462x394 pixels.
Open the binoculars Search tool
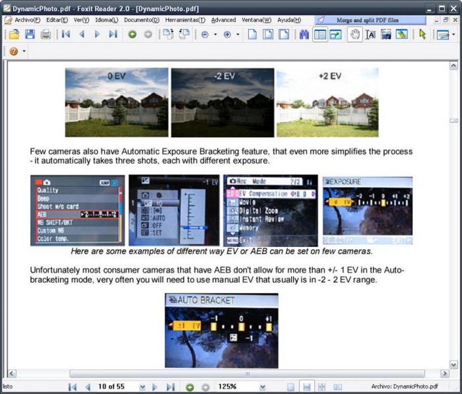click(304, 34)
